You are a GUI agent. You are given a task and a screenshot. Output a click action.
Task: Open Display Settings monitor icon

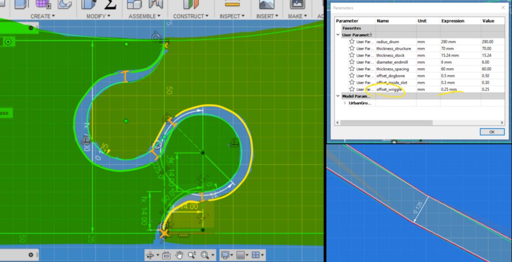[226, 255]
